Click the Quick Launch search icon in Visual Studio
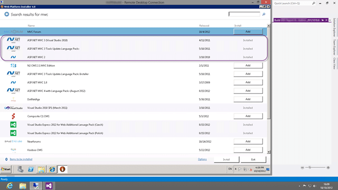The image size is (338, 190). coord(314,3)
